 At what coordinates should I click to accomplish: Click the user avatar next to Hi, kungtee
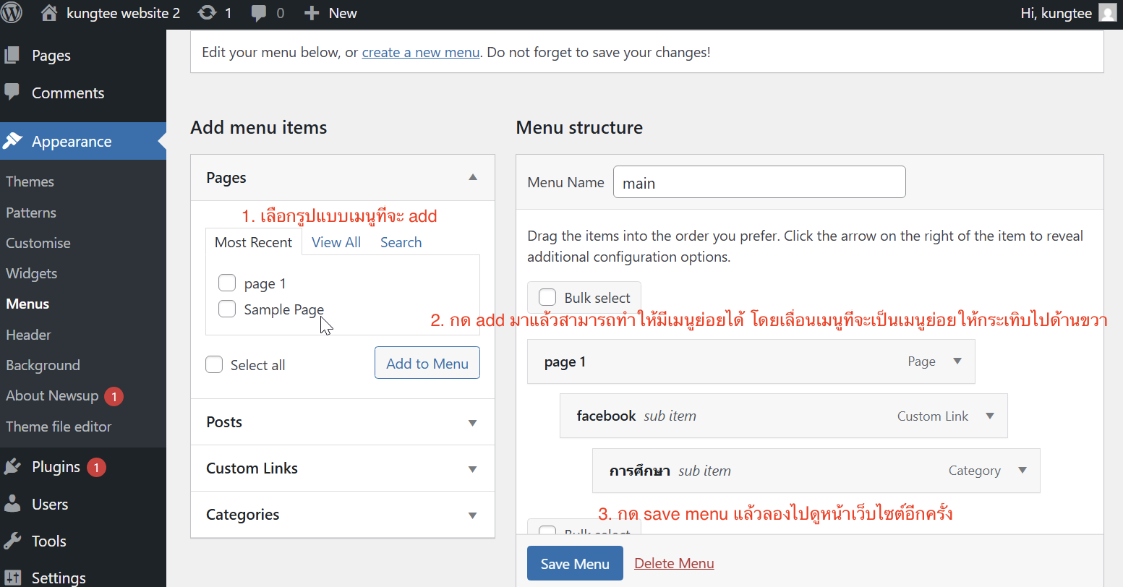coord(1107,13)
